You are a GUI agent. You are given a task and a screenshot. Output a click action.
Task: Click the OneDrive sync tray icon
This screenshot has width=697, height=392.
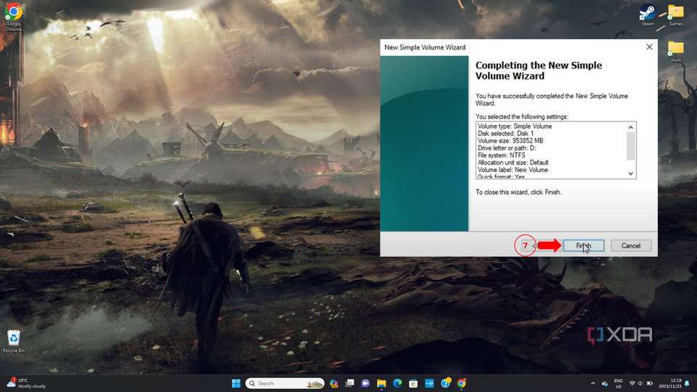[x=605, y=383]
